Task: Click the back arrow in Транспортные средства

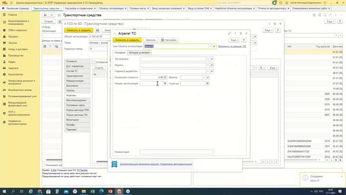Action: pyautogui.click(x=45, y=15)
